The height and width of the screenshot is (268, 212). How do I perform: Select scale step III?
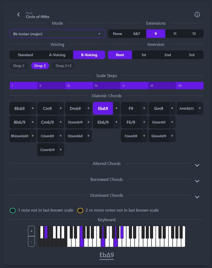point(79,86)
